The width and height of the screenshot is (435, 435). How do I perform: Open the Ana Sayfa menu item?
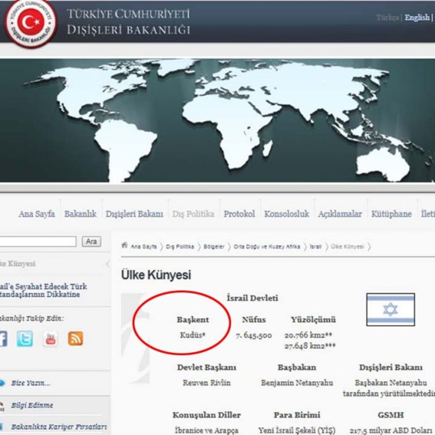pos(36,214)
